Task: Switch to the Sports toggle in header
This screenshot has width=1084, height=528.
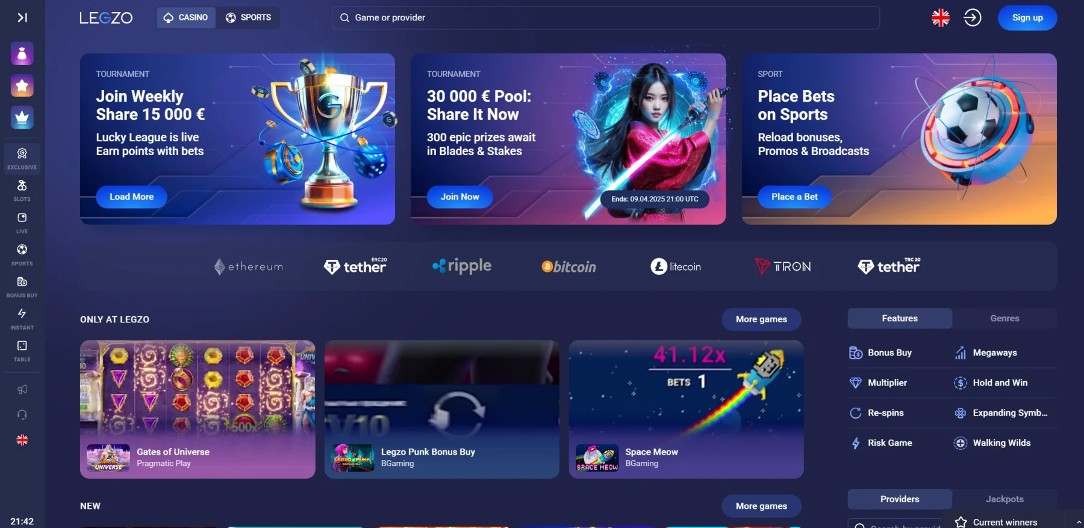Action: tap(248, 17)
